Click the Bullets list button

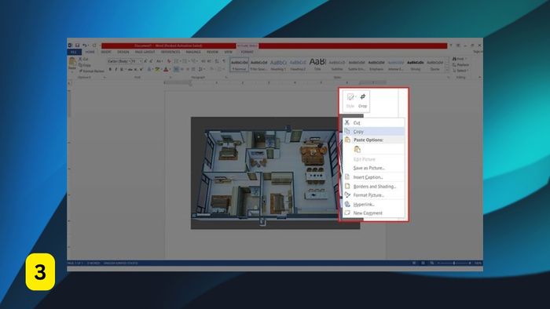pyautogui.click(x=178, y=61)
